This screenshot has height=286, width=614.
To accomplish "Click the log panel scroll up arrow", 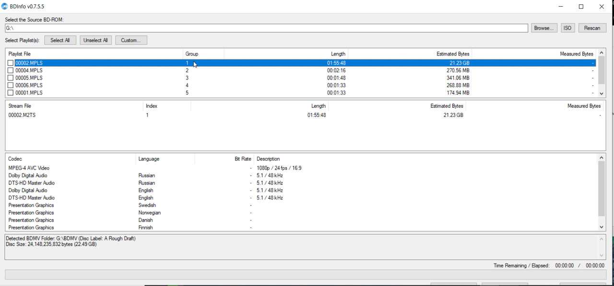I will pyautogui.click(x=602, y=239).
